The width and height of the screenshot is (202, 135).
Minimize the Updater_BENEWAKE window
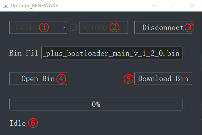(155, 5)
